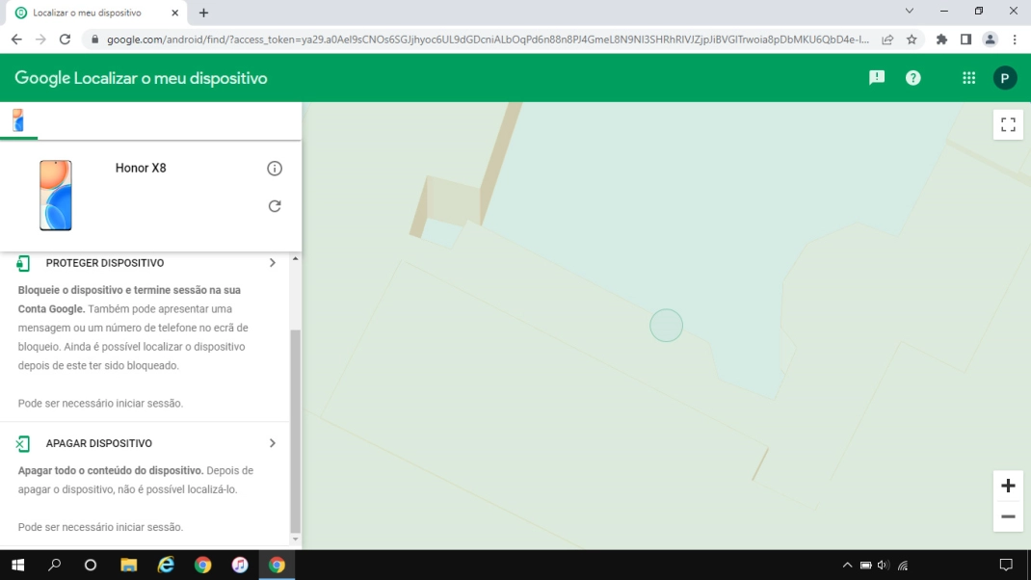View Honor X8 device info
The height and width of the screenshot is (580, 1031).
tap(275, 168)
